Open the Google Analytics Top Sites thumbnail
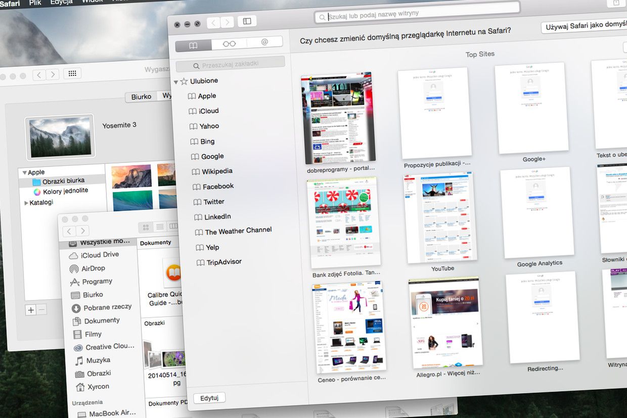This screenshot has width=627, height=418. pyautogui.click(x=538, y=213)
